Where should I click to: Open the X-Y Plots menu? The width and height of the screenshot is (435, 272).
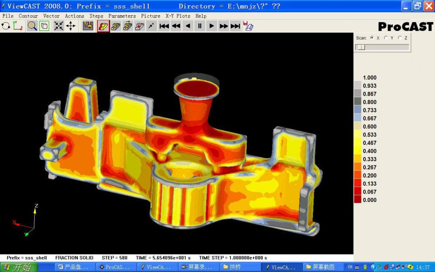click(177, 16)
